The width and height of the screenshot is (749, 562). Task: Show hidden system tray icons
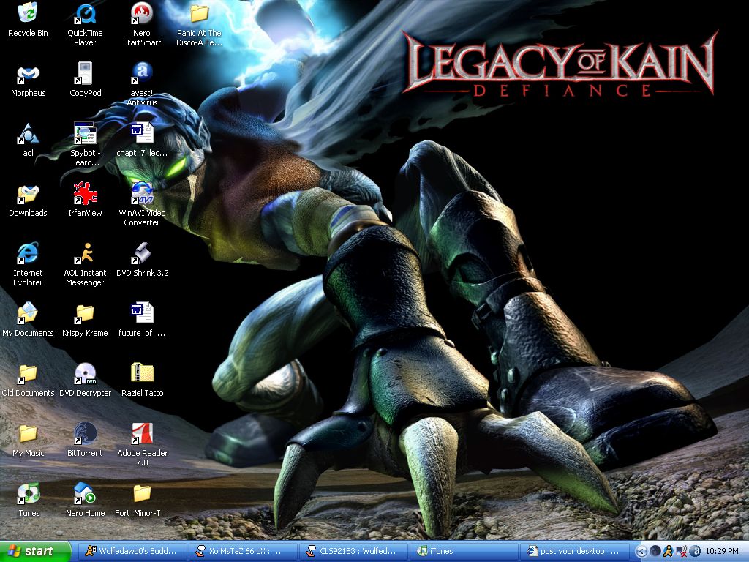(642, 552)
